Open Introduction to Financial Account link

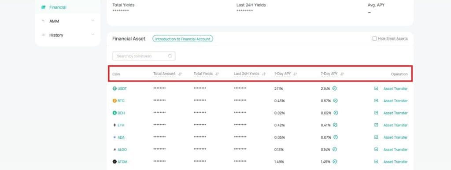183,39
